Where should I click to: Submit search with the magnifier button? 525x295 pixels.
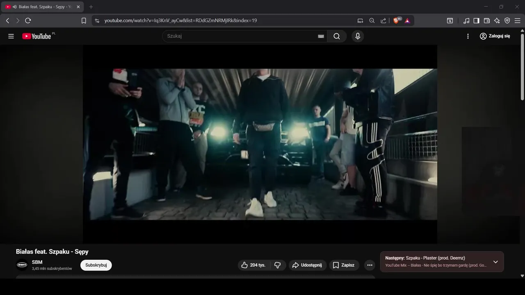click(337, 36)
